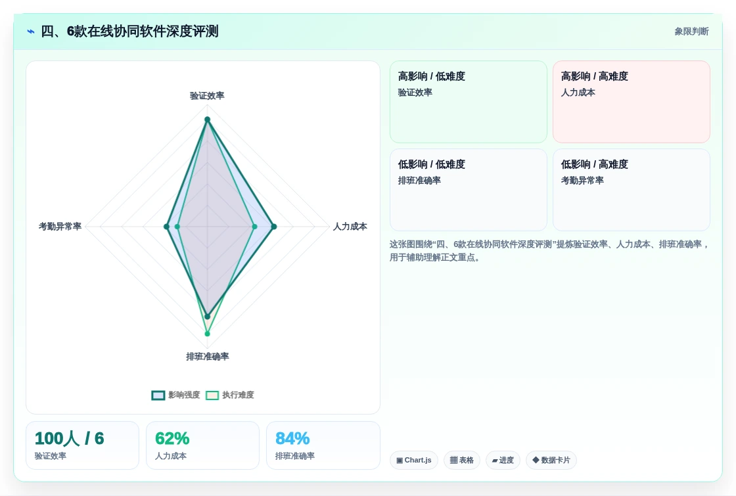Open the 低影响 / 低难度 quadrant card

[x=469, y=190]
